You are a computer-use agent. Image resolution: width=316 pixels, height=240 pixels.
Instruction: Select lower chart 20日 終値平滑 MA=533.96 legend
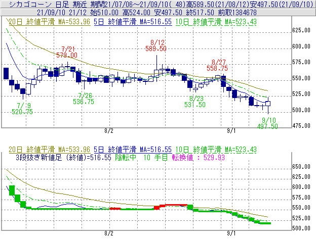pos(50,150)
